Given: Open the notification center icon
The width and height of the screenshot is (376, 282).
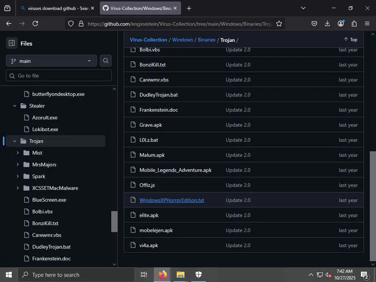Looking at the screenshot, I should pos(365,275).
